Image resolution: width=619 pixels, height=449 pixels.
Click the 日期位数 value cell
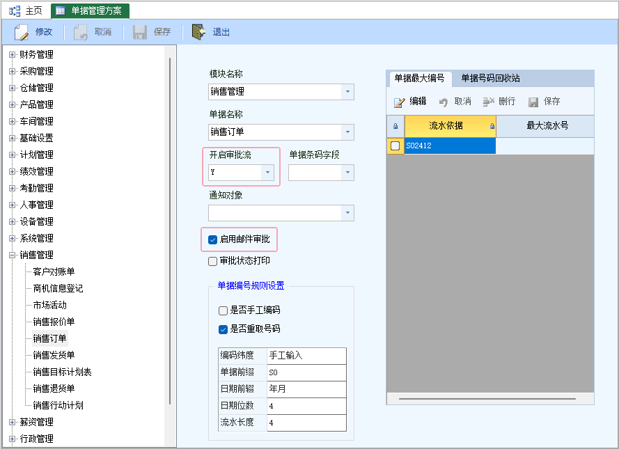[x=307, y=406]
